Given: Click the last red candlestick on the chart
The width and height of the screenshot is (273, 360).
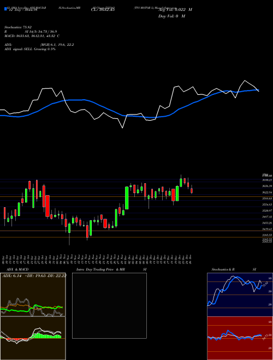Looking at the screenshot, I should tap(192, 190).
